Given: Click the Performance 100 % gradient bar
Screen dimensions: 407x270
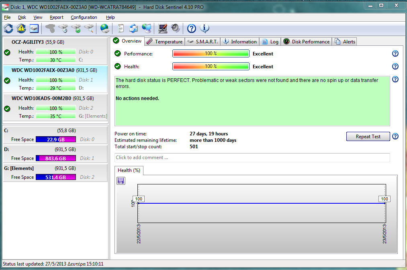Looking at the screenshot, I should [x=211, y=53].
